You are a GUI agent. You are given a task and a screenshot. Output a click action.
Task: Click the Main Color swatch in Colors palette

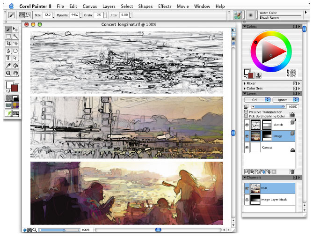[251, 75]
